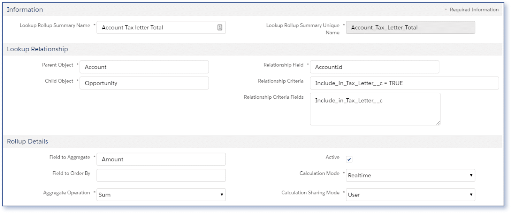Open the Calculation Mode dropdown
The height and width of the screenshot is (213, 511).
(410, 175)
